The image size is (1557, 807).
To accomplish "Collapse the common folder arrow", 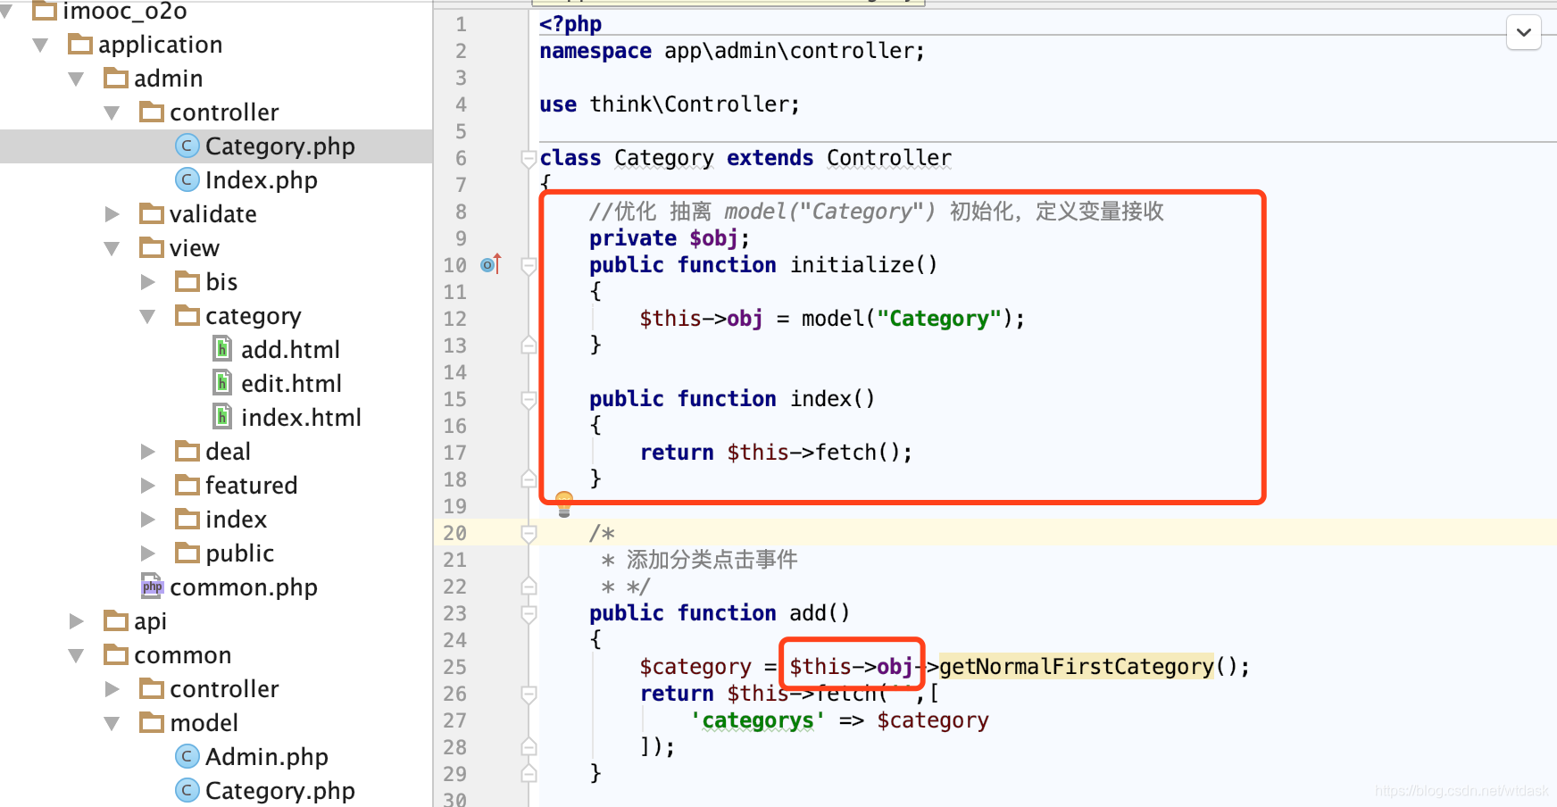I will click(x=76, y=655).
